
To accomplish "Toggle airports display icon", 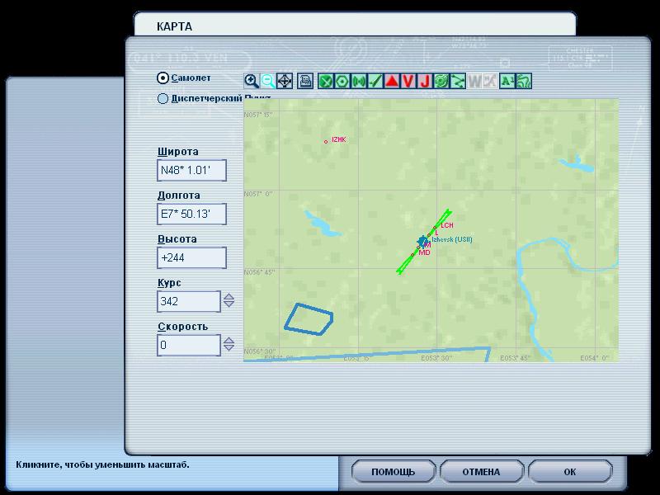I will tap(325, 81).
